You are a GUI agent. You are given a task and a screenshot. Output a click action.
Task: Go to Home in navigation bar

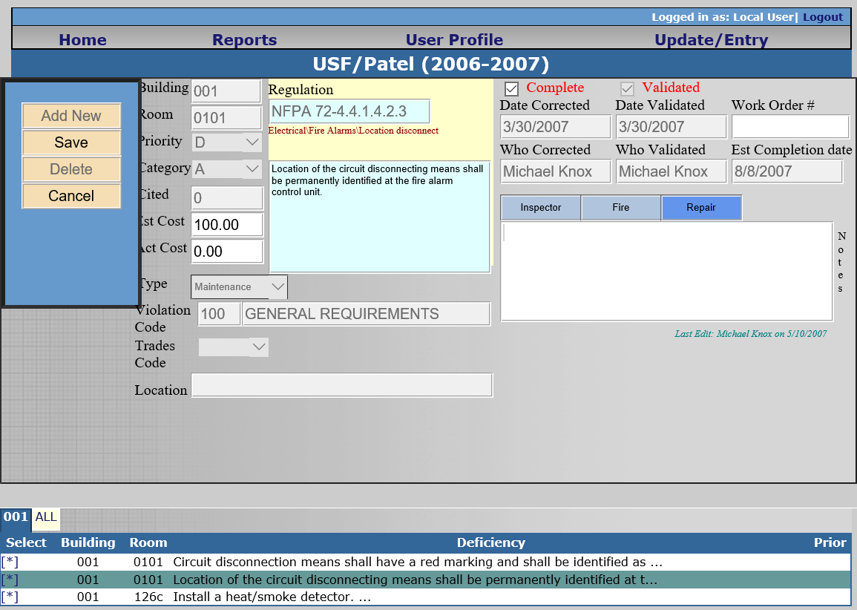(82, 40)
